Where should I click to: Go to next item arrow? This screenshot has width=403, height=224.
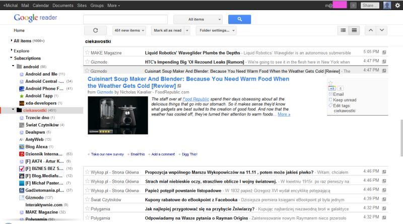[382, 30]
